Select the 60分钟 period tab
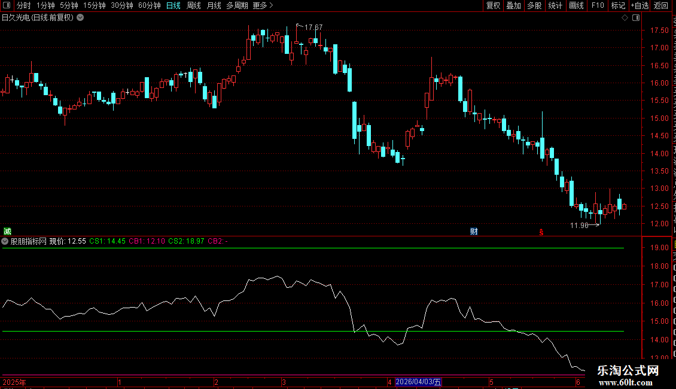Image resolution: width=676 pixels, height=389 pixels. pyautogui.click(x=150, y=5)
